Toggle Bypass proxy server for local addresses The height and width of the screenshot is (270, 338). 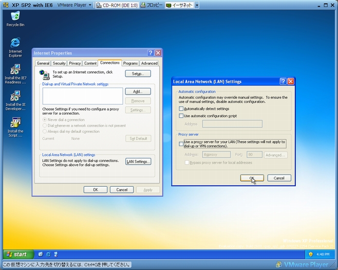point(187,163)
